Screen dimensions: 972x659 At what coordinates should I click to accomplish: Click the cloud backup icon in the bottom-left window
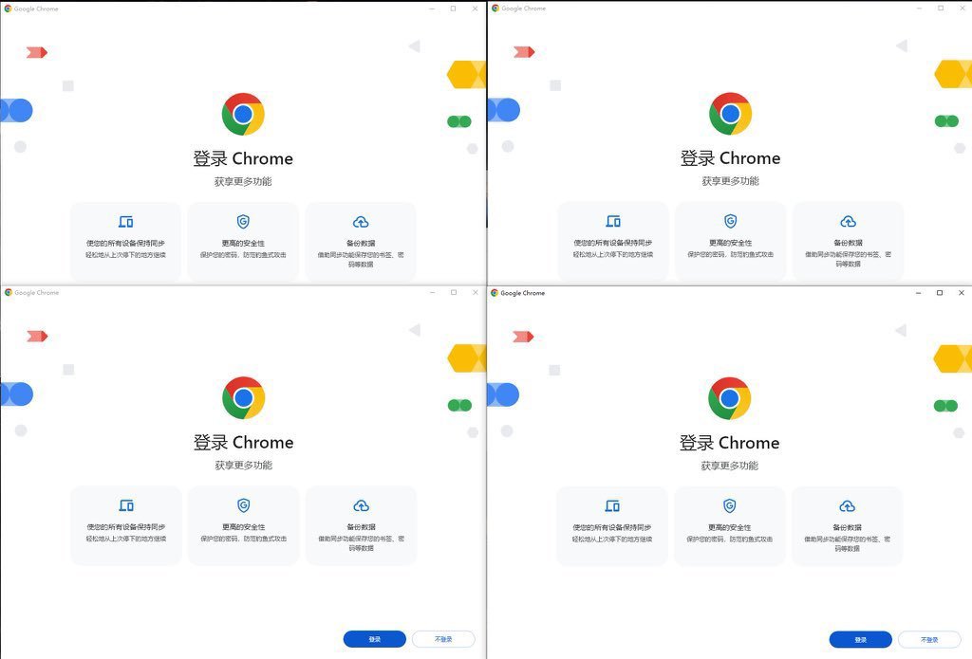pyautogui.click(x=361, y=506)
